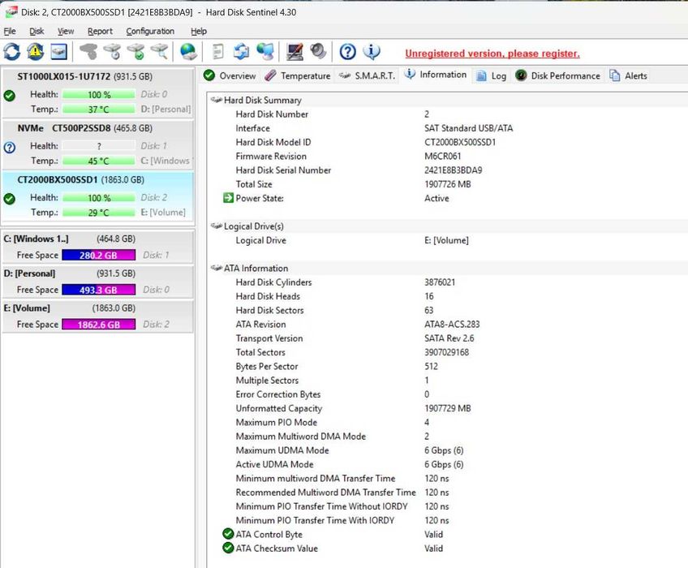Click the grayed-out stethoscope disk test icon
This screenshot has height=568, width=688.
[88, 52]
